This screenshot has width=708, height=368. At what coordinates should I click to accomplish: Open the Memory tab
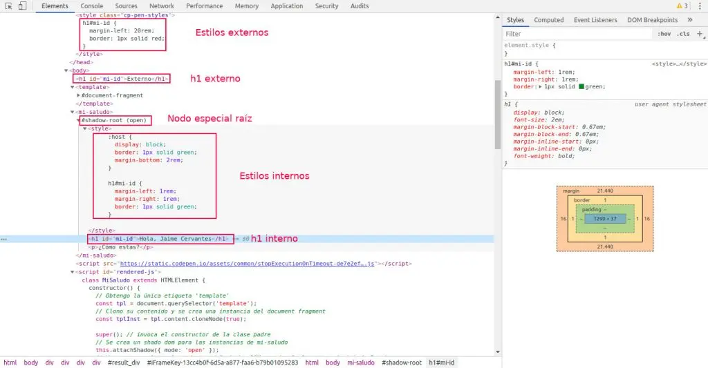pyautogui.click(x=247, y=6)
